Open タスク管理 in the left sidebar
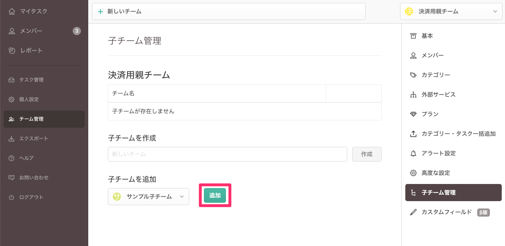Viewport: 505px width, 246px height. (x=31, y=80)
